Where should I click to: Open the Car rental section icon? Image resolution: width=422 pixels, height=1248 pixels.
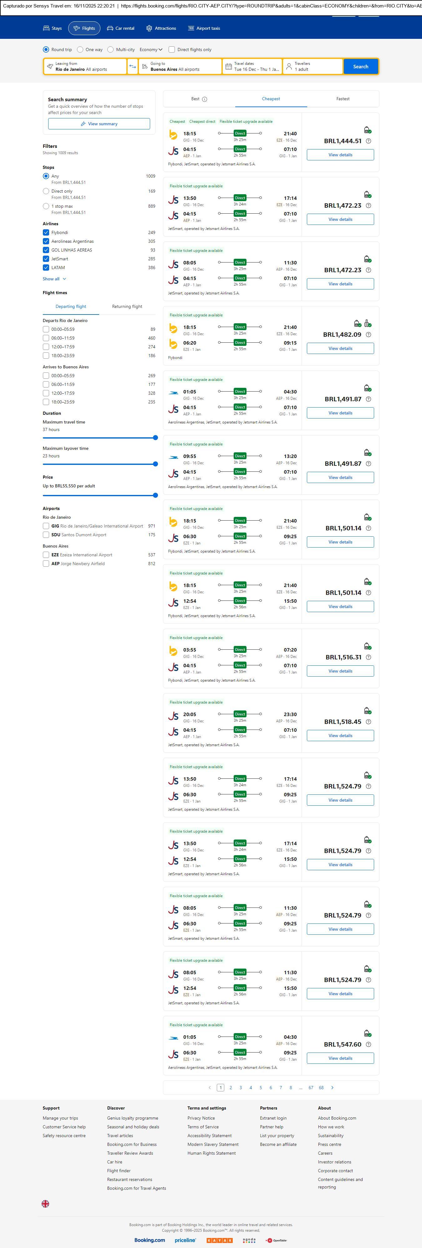(x=110, y=29)
